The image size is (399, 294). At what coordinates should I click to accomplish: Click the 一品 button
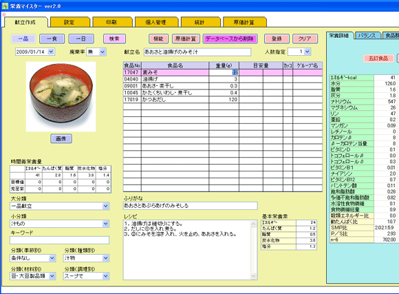(x=23, y=39)
